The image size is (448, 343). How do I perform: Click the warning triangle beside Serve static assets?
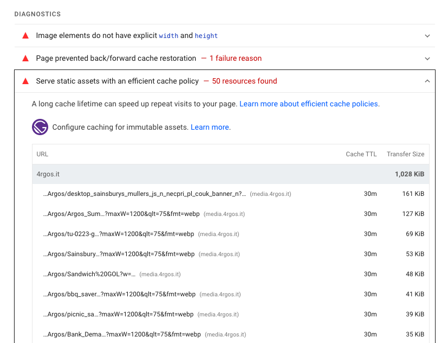pos(25,81)
